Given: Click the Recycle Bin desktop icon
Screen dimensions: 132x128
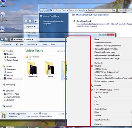Looking at the screenshot, I should 3,15.
